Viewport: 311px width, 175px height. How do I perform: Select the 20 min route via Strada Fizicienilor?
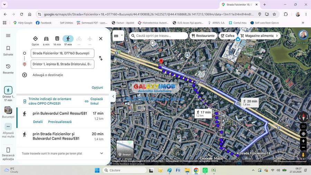[63, 136]
